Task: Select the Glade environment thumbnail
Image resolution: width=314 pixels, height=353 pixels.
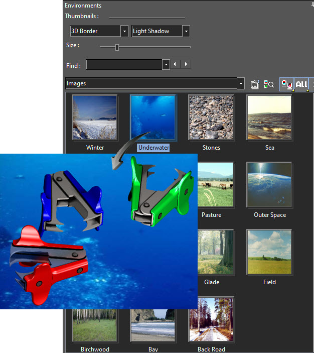Action: click(x=216, y=252)
